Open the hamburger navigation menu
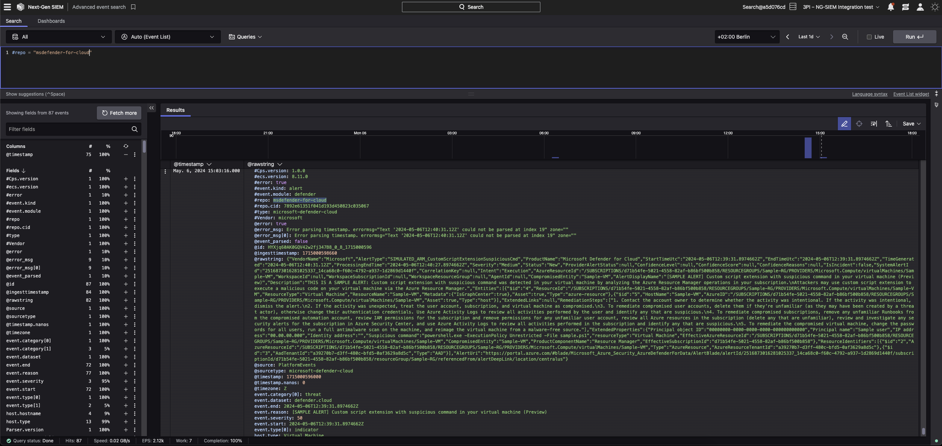Screen dimensions: 942x446 tap(7, 7)
